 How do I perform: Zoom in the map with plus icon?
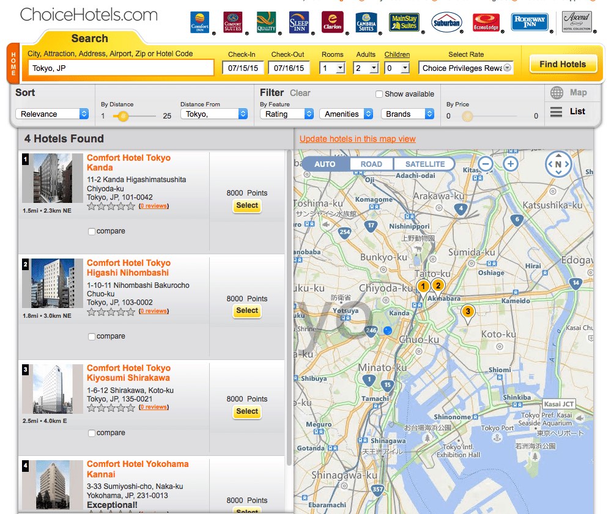511,164
